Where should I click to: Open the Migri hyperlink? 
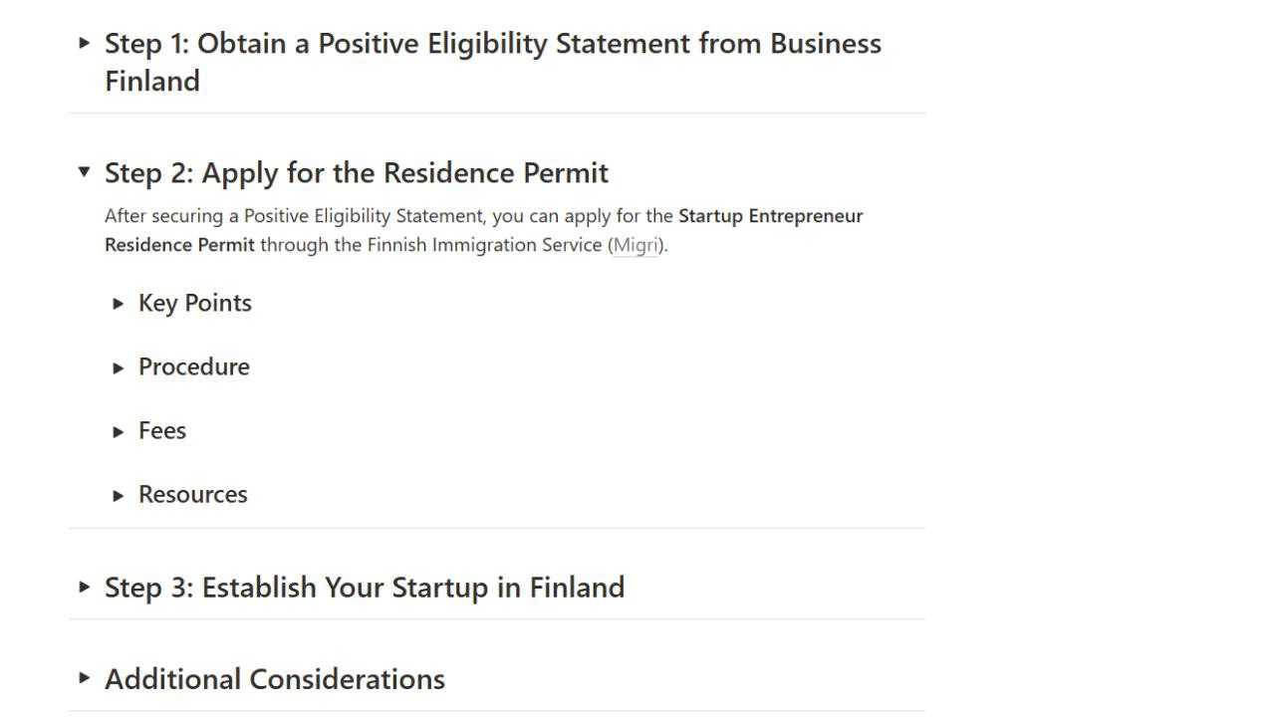tap(636, 244)
